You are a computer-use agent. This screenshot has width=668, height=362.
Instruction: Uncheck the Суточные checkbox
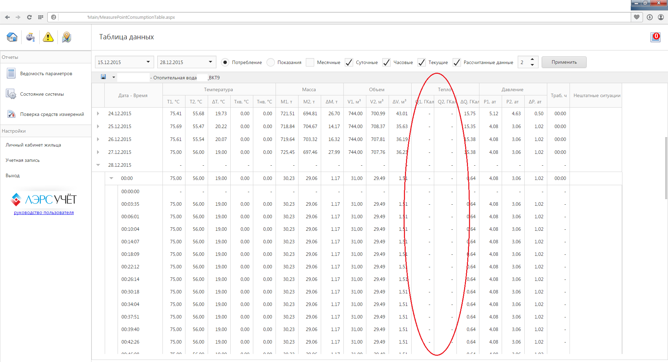point(349,62)
